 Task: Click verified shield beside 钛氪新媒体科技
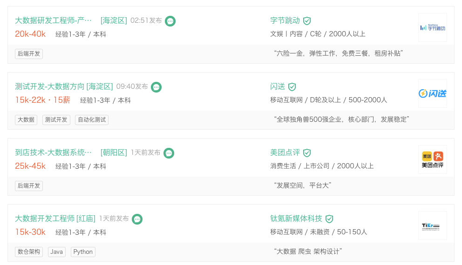(x=329, y=219)
